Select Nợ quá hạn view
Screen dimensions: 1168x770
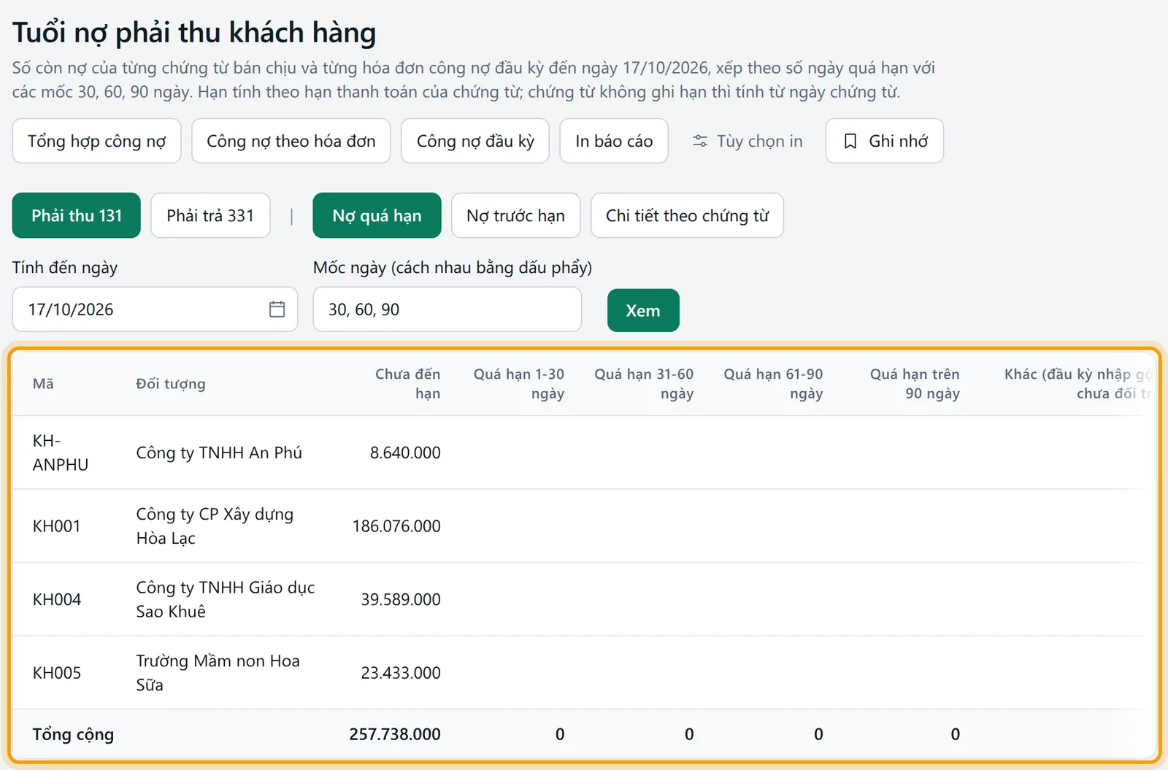click(377, 215)
